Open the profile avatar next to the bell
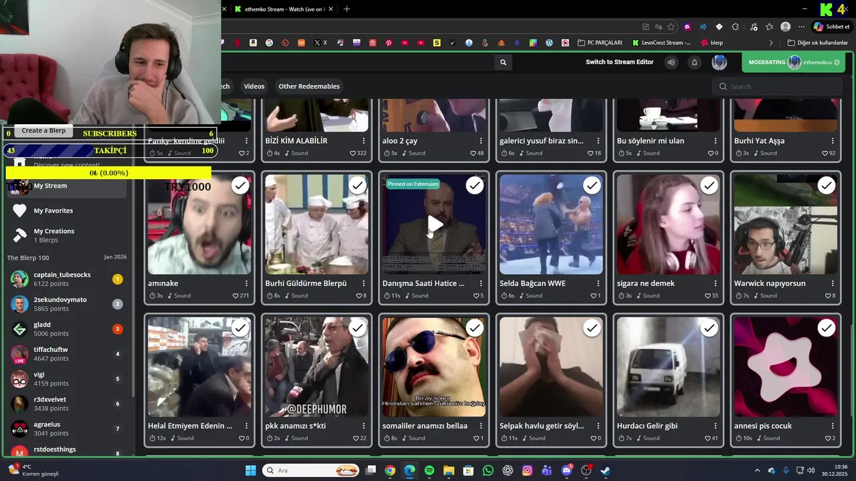The height and width of the screenshot is (481, 856). click(x=719, y=62)
